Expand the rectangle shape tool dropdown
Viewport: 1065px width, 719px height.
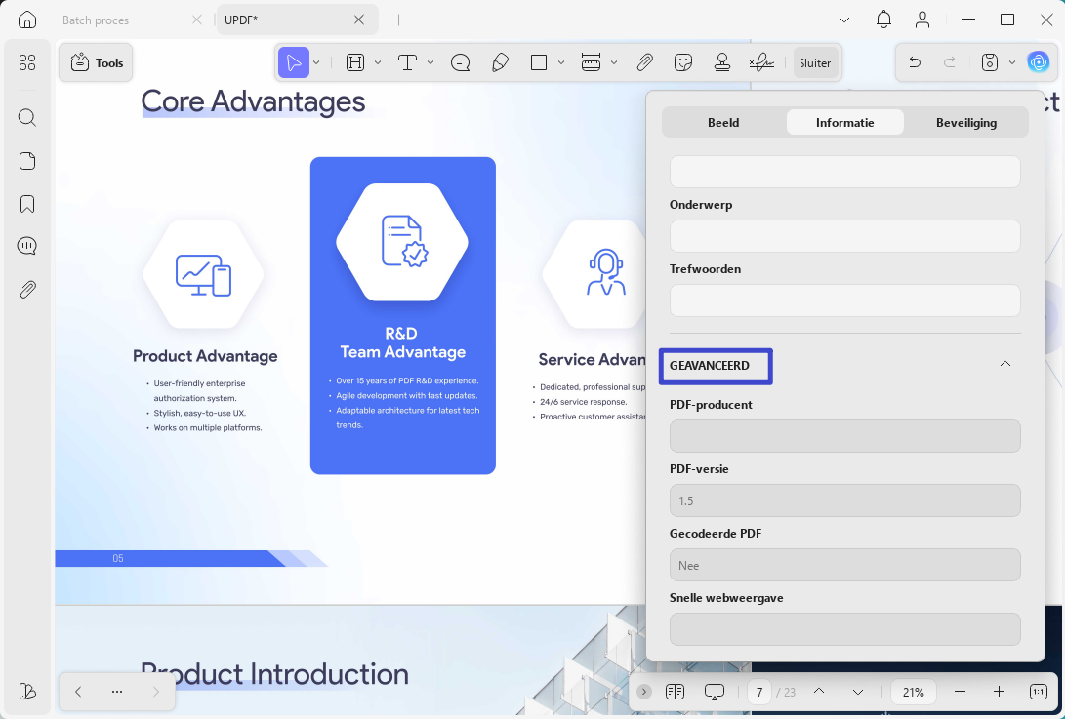pos(561,63)
